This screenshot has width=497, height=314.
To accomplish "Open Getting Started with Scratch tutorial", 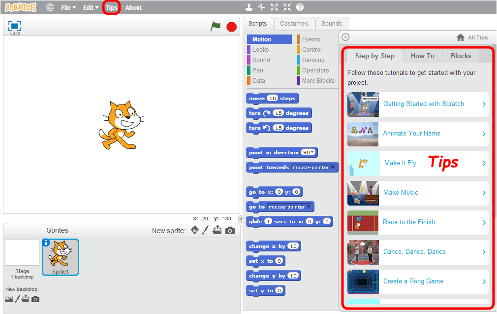I will (x=418, y=104).
